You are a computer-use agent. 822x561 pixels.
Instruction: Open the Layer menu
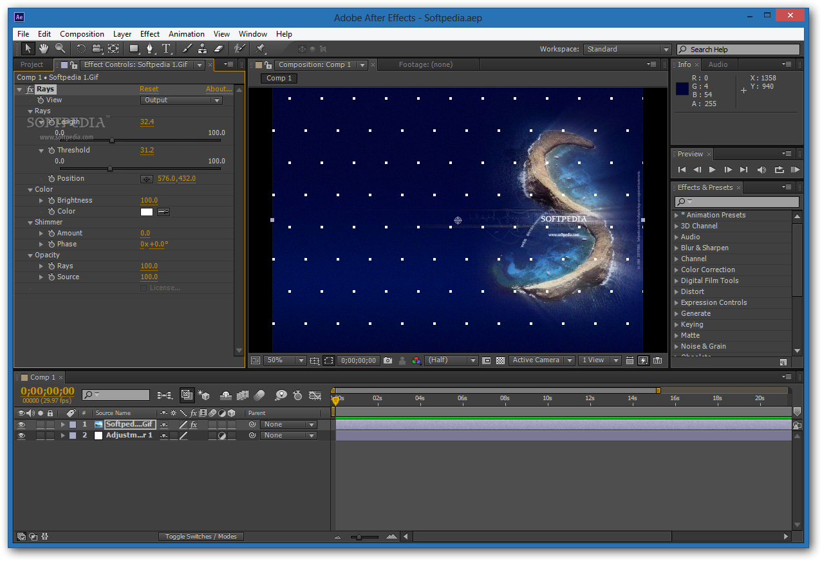pos(122,34)
